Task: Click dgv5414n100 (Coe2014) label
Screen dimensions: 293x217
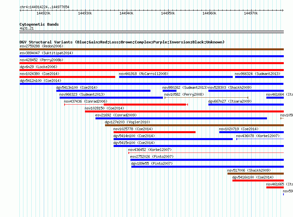Action: (134, 136)
